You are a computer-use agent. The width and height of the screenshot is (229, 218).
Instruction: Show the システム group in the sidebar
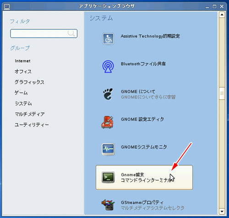23,103
